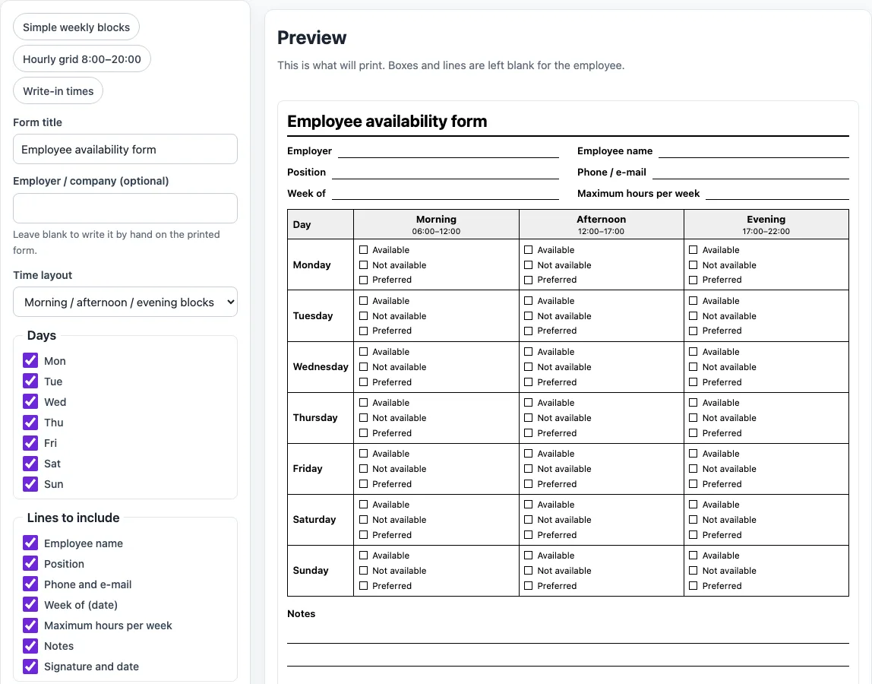Click the Notes label below the table
Image resolution: width=872 pixels, height=684 pixels.
coord(302,614)
